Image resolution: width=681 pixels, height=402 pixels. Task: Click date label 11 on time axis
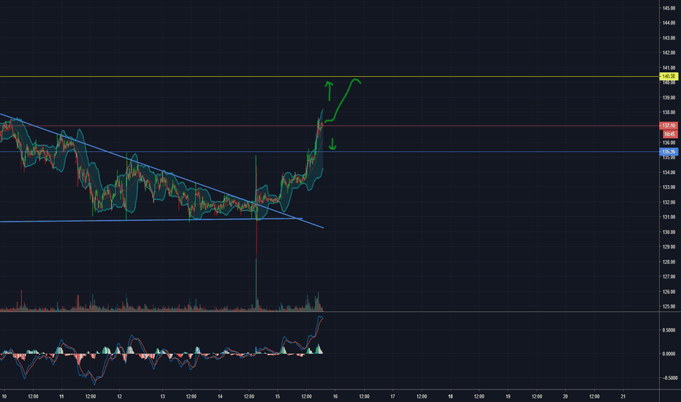(x=61, y=396)
